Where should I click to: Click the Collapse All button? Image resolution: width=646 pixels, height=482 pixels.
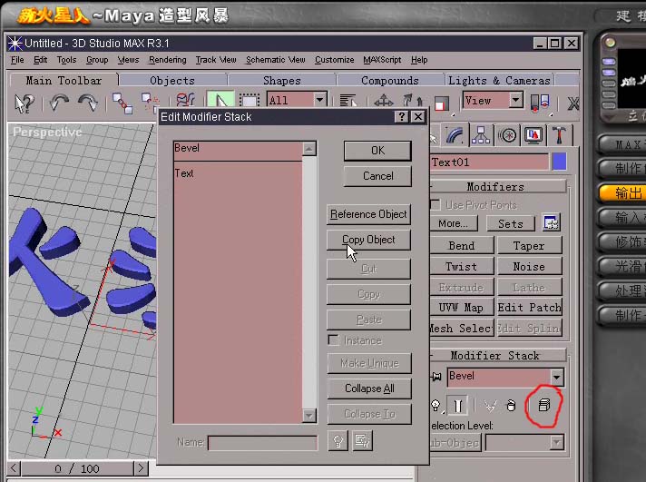coord(369,389)
